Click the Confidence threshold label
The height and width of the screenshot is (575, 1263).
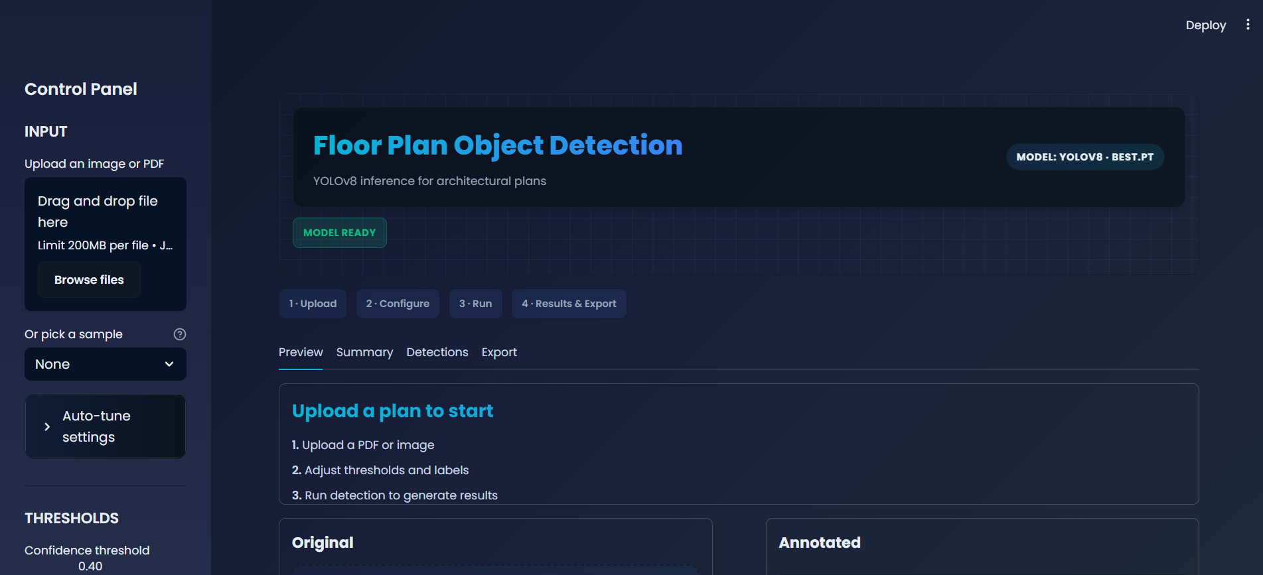point(87,550)
